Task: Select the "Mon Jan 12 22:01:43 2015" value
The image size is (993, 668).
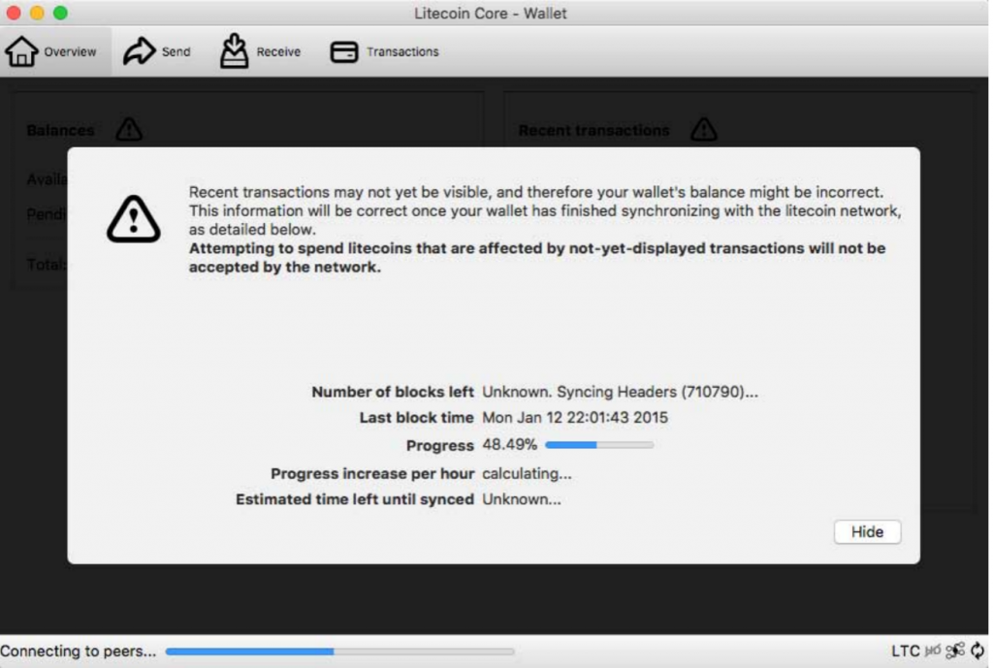Action: pyautogui.click(x=575, y=418)
